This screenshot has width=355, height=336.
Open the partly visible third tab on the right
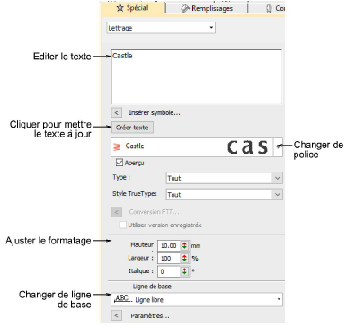click(267, 8)
